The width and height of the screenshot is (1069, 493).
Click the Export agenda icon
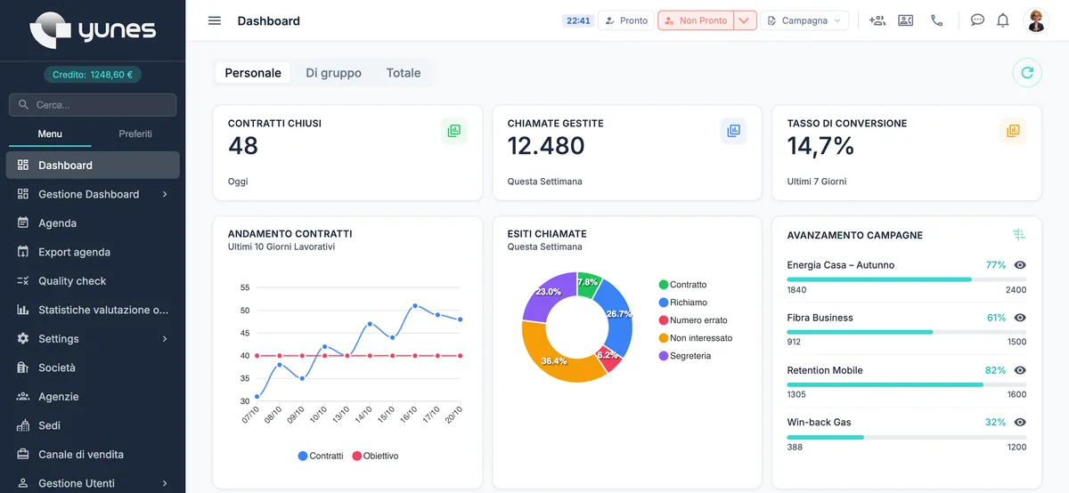23,252
